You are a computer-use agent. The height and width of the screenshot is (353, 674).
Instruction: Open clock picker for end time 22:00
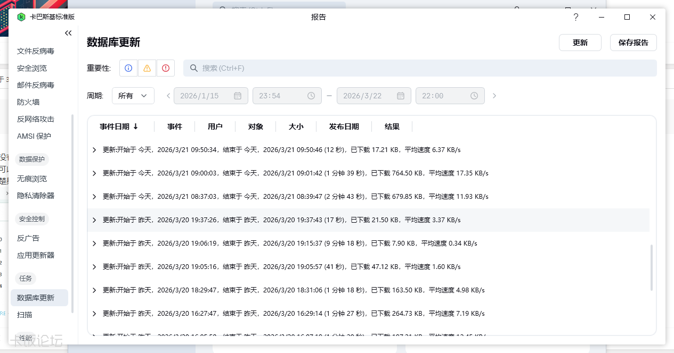(474, 96)
